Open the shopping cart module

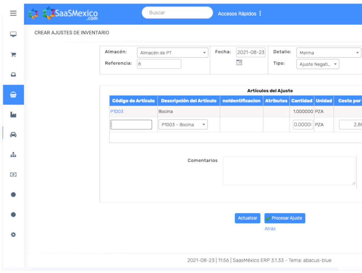[x=13, y=55]
